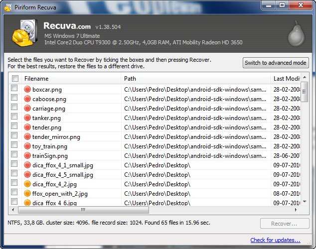Click the horizontal scrollbar right arrow

pos(296,210)
